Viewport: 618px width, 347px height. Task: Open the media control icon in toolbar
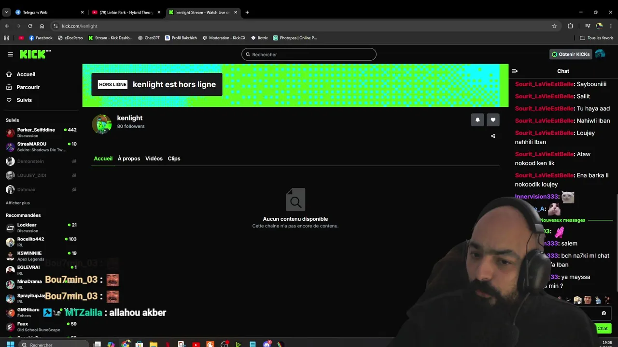[588, 26]
